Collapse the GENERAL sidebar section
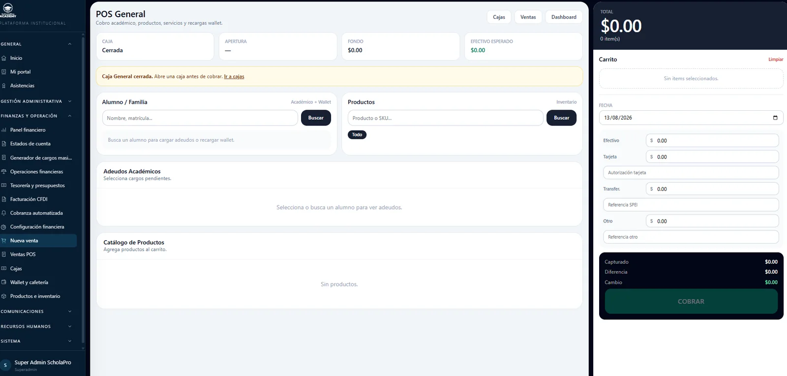787x376 pixels. [70, 44]
